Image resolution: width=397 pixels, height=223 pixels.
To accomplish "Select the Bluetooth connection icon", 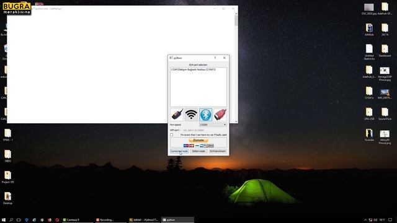I will (205, 115).
